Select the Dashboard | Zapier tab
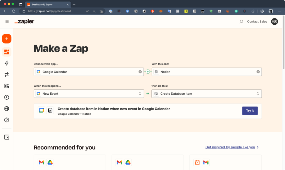Viewport: 285px width, 170px height. [x=47, y=4]
